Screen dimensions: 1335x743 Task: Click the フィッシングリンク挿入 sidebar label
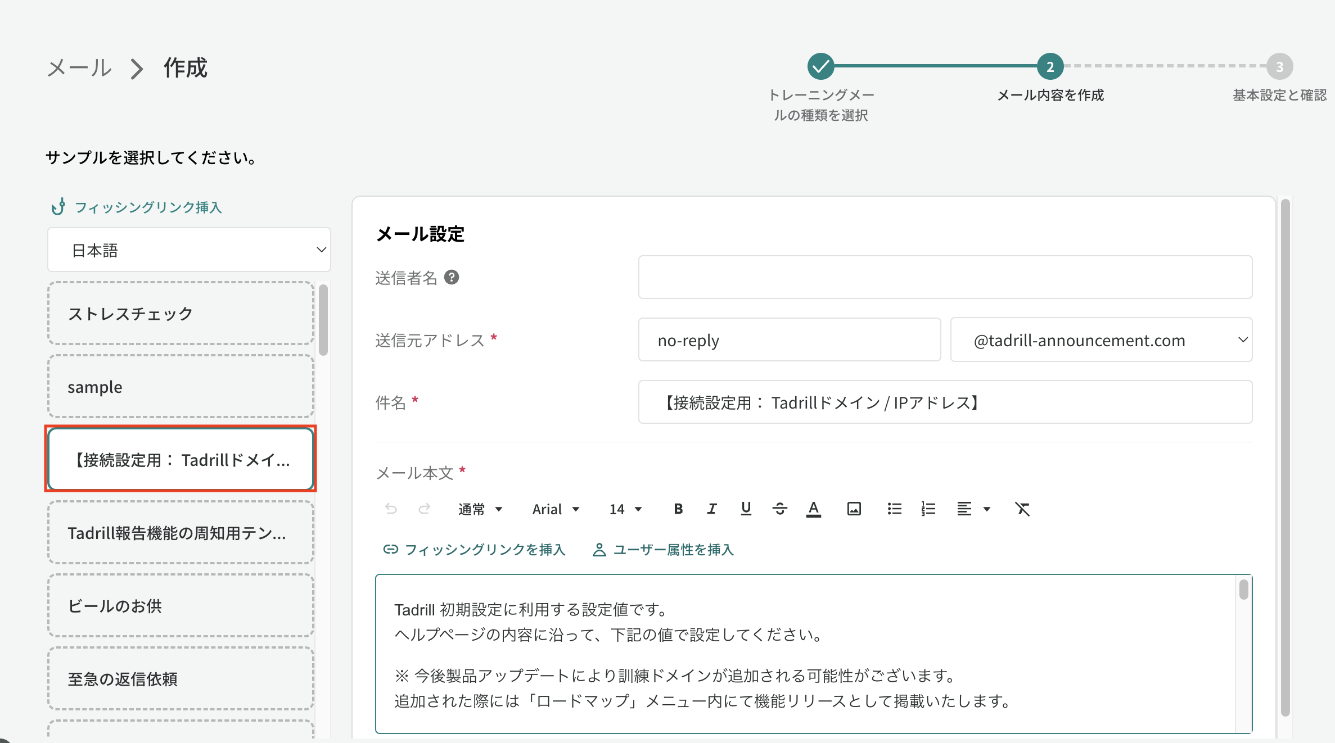pos(148,207)
